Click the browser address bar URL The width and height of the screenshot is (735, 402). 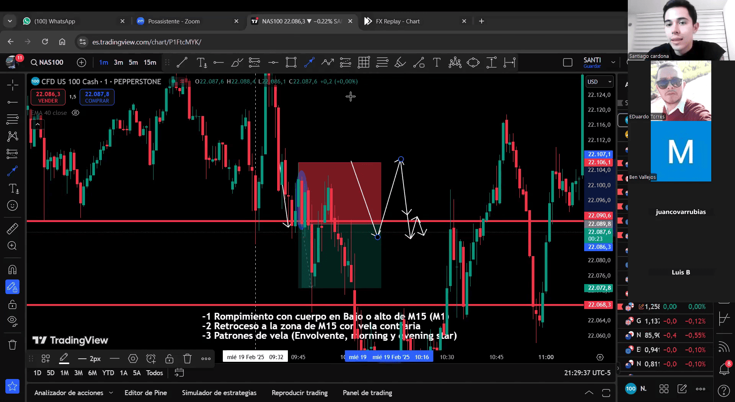(147, 42)
